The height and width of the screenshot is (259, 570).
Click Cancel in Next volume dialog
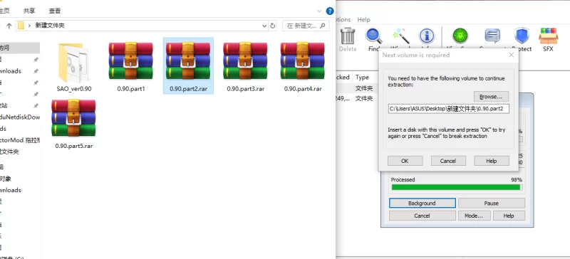coord(448,161)
